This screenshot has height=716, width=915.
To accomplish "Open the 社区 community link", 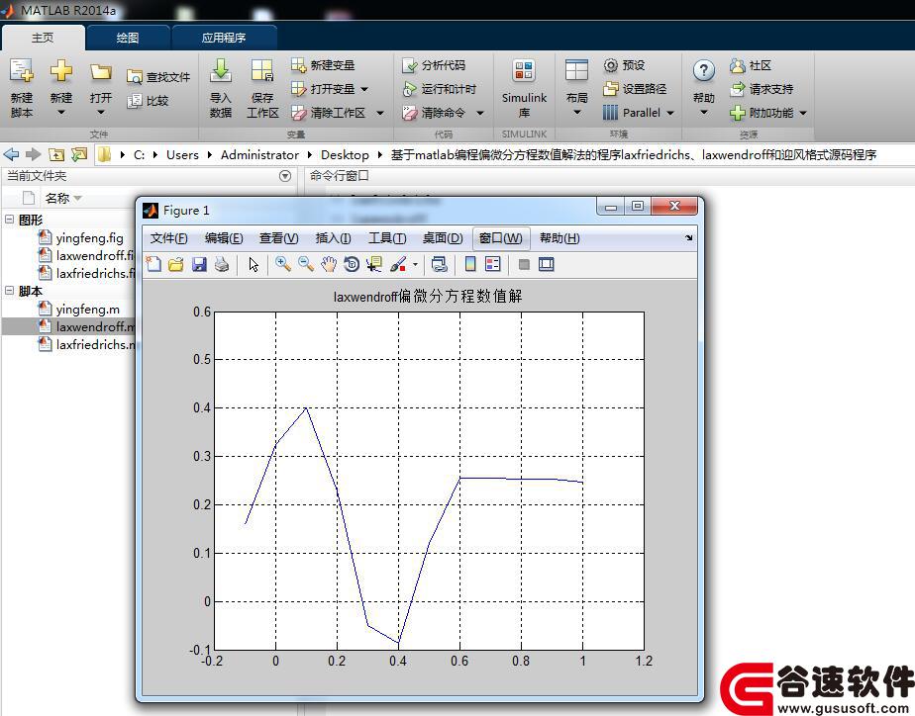I will [751, 65].
